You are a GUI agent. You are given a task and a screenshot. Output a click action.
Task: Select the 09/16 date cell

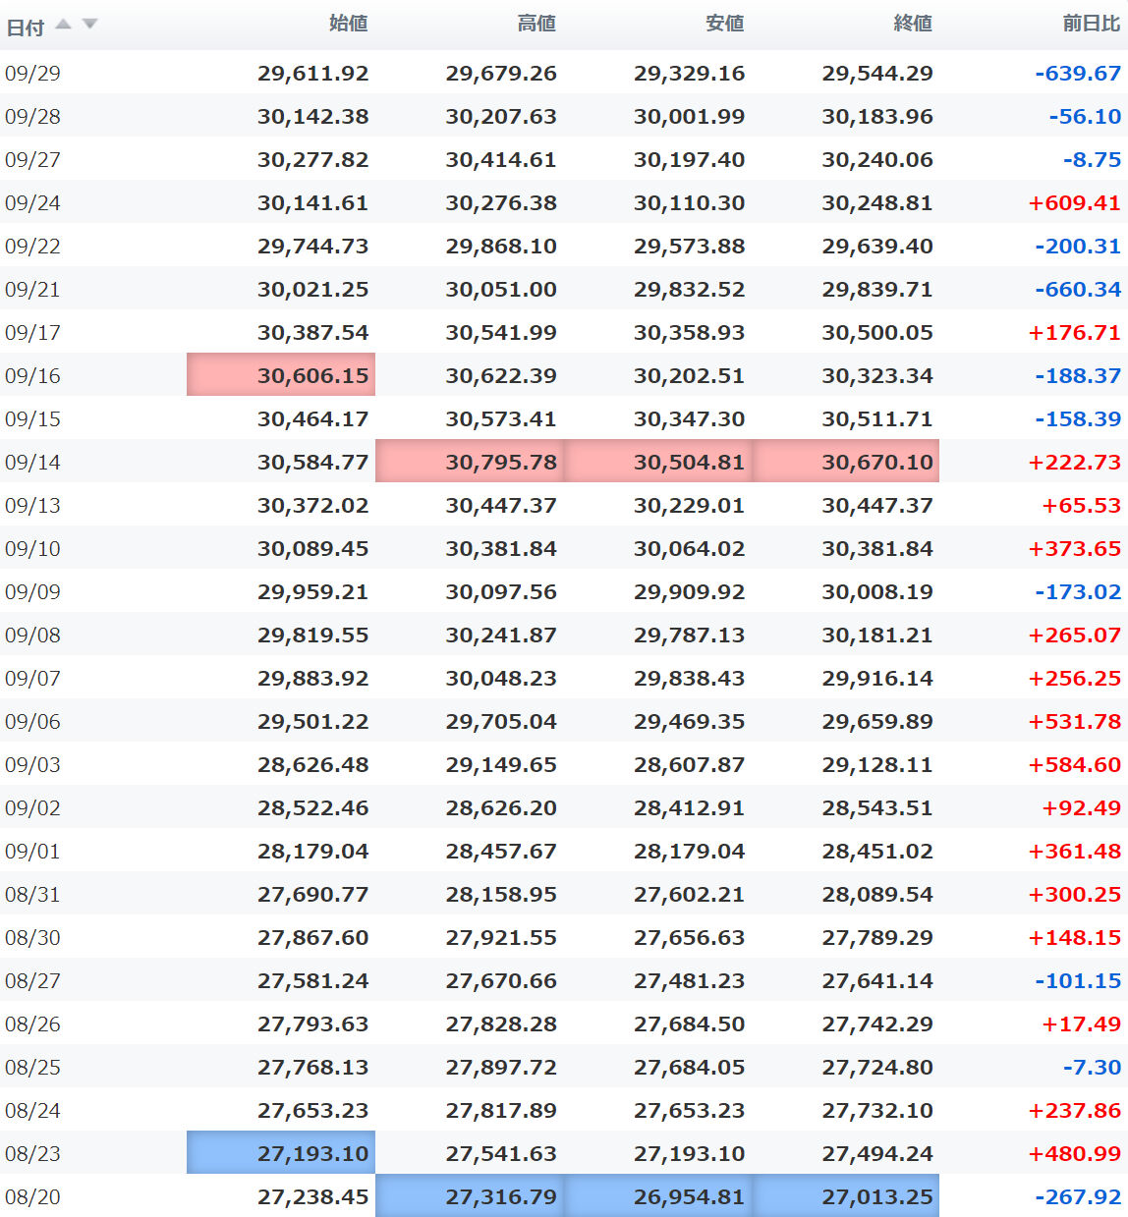32,375
